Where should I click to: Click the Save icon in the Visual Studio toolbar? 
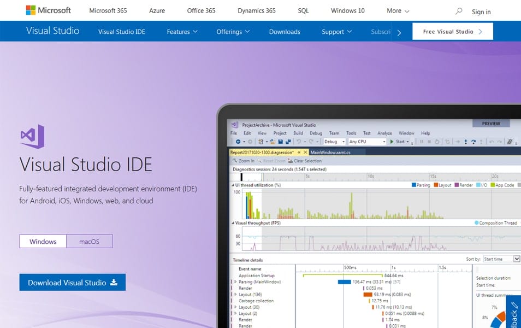(x=281, y=142)
